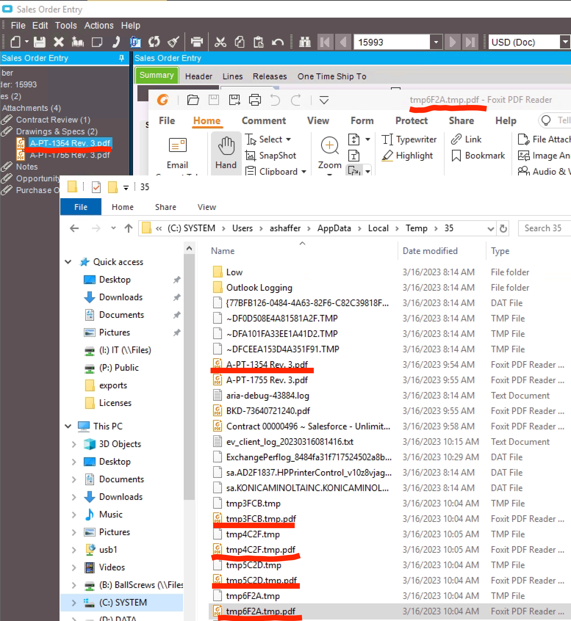The height and width of the screenshot is (621, 571).
Task: Go to previous record navigation arrow
Action: coord(343,42)
